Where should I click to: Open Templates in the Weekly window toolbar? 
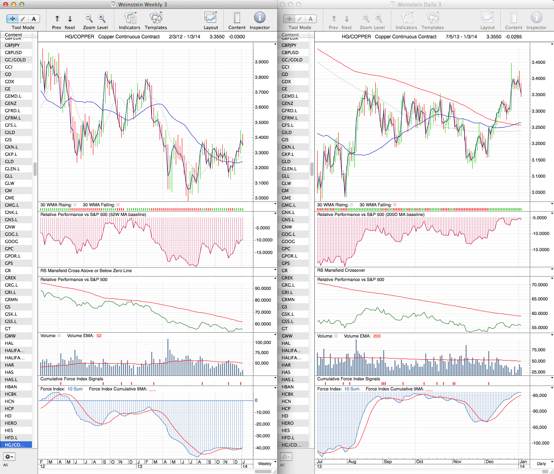click(156, 19)
